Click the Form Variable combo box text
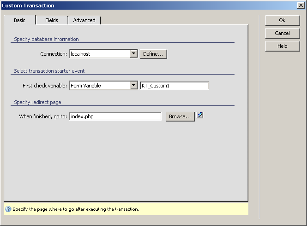Viewport: 307px width, 226px height. 99,85
